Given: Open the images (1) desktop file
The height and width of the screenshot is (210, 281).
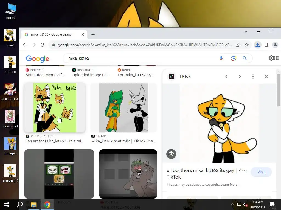Looking at the screenshot, I should pos(10,173).
